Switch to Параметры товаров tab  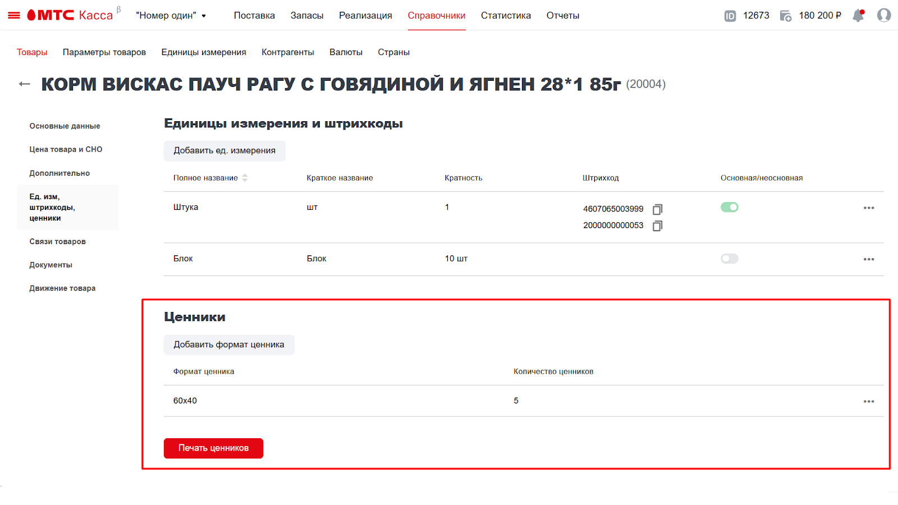pos(104,52)
